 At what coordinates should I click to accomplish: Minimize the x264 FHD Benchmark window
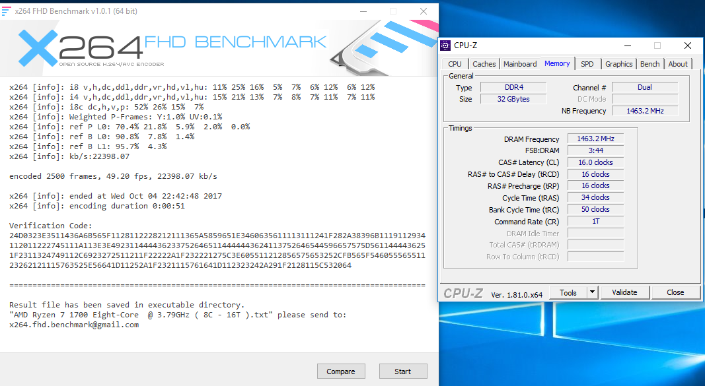363,11
